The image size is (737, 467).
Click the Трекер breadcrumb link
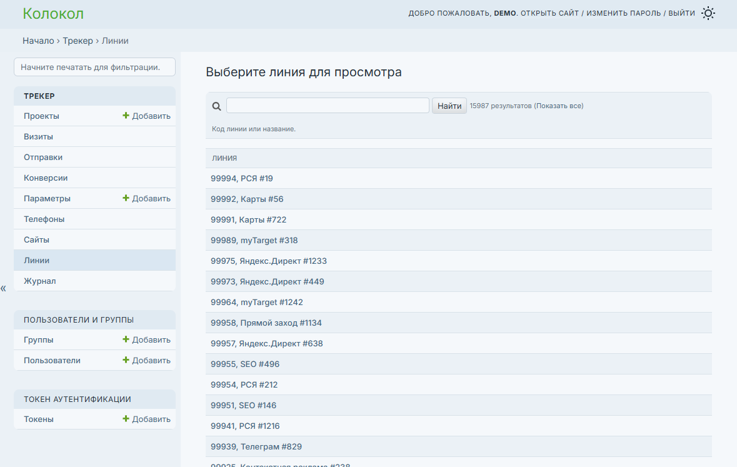78,41
